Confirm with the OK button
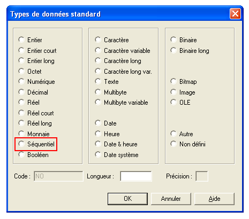 (127, 199)
